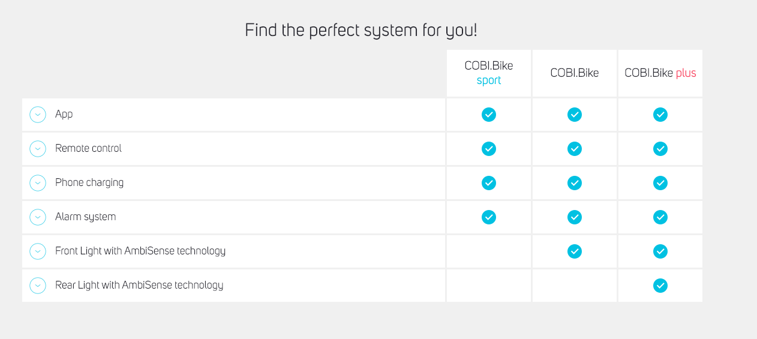
Task: Expand the App row chevron
Action: (38, 114)
